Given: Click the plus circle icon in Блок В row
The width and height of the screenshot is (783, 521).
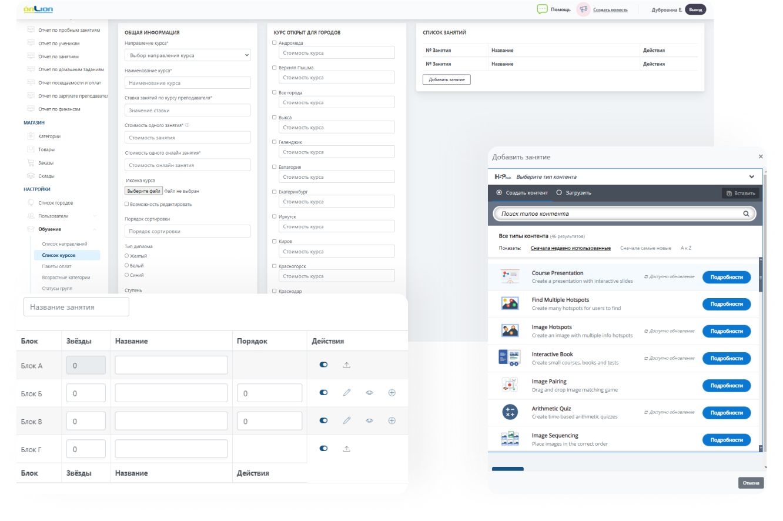Looking at the screenshot, I should pos(392,420).
